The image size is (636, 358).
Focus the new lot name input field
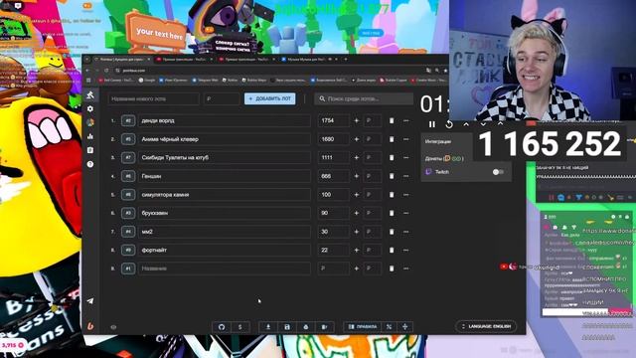(x=153, y=98)
